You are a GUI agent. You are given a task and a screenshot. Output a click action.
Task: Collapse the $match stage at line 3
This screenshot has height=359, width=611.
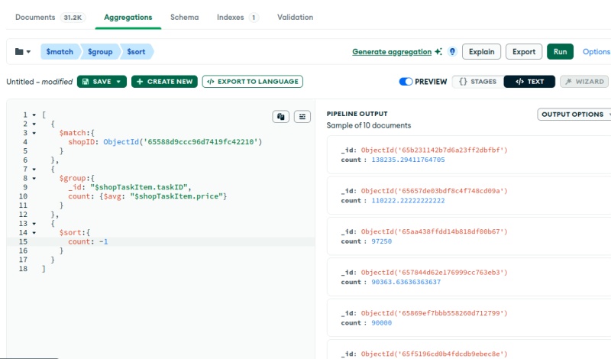[x=34, y=132]
